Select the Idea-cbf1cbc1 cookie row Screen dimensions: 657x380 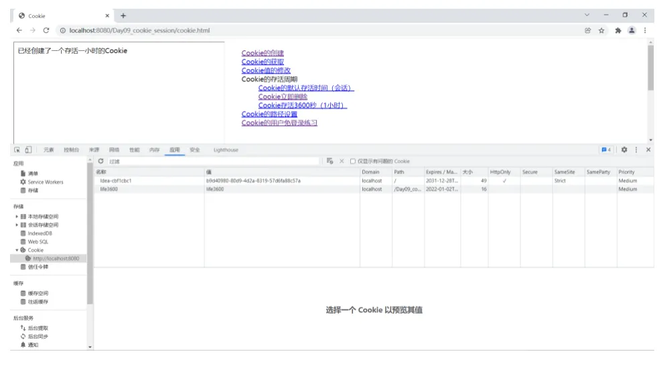(x=374, y=181)
